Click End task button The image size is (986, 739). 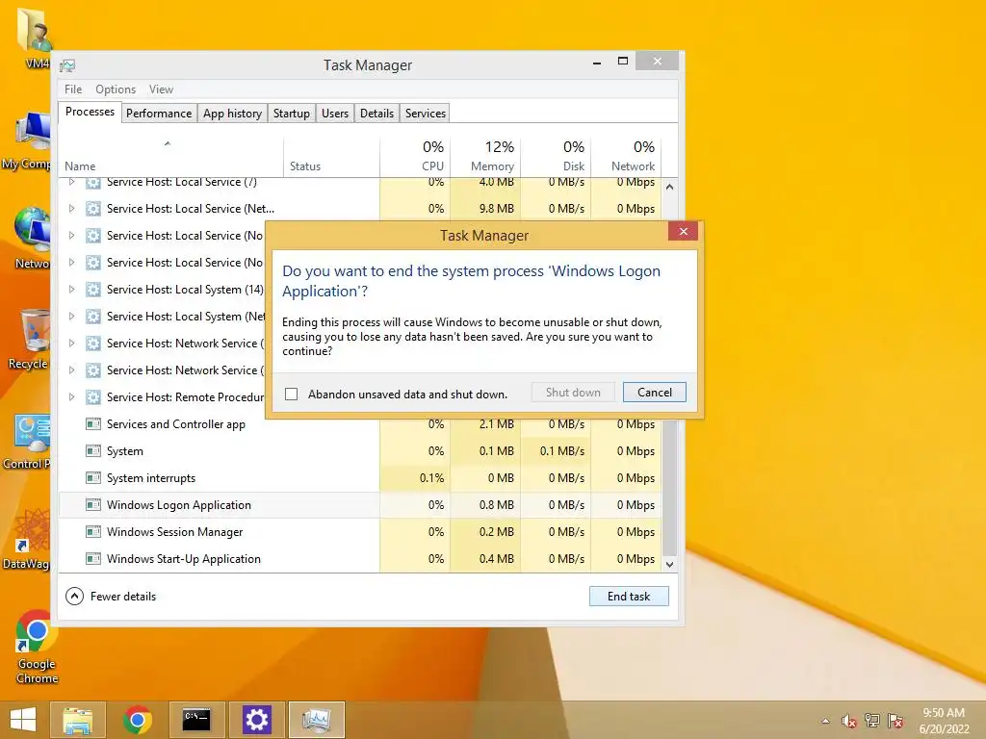(629, 597)
